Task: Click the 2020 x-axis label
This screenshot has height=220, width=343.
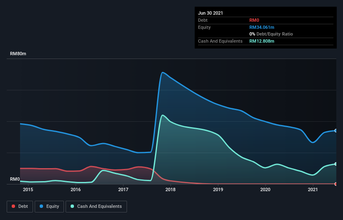Action: pos(265,189)
